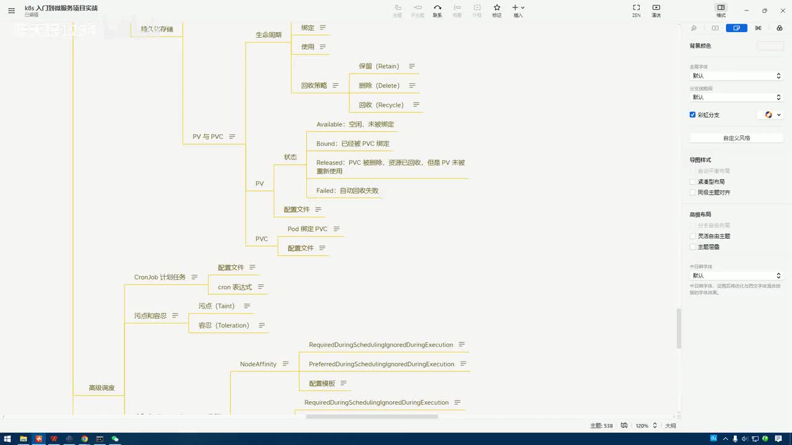This screenshot has height=445, width=792.
Task: Enable 灵活自由主题 checkbox
Action: tap(693, 236)
